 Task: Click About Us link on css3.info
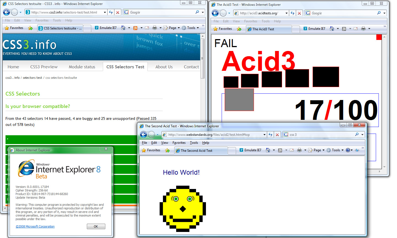tap(164, 67)
